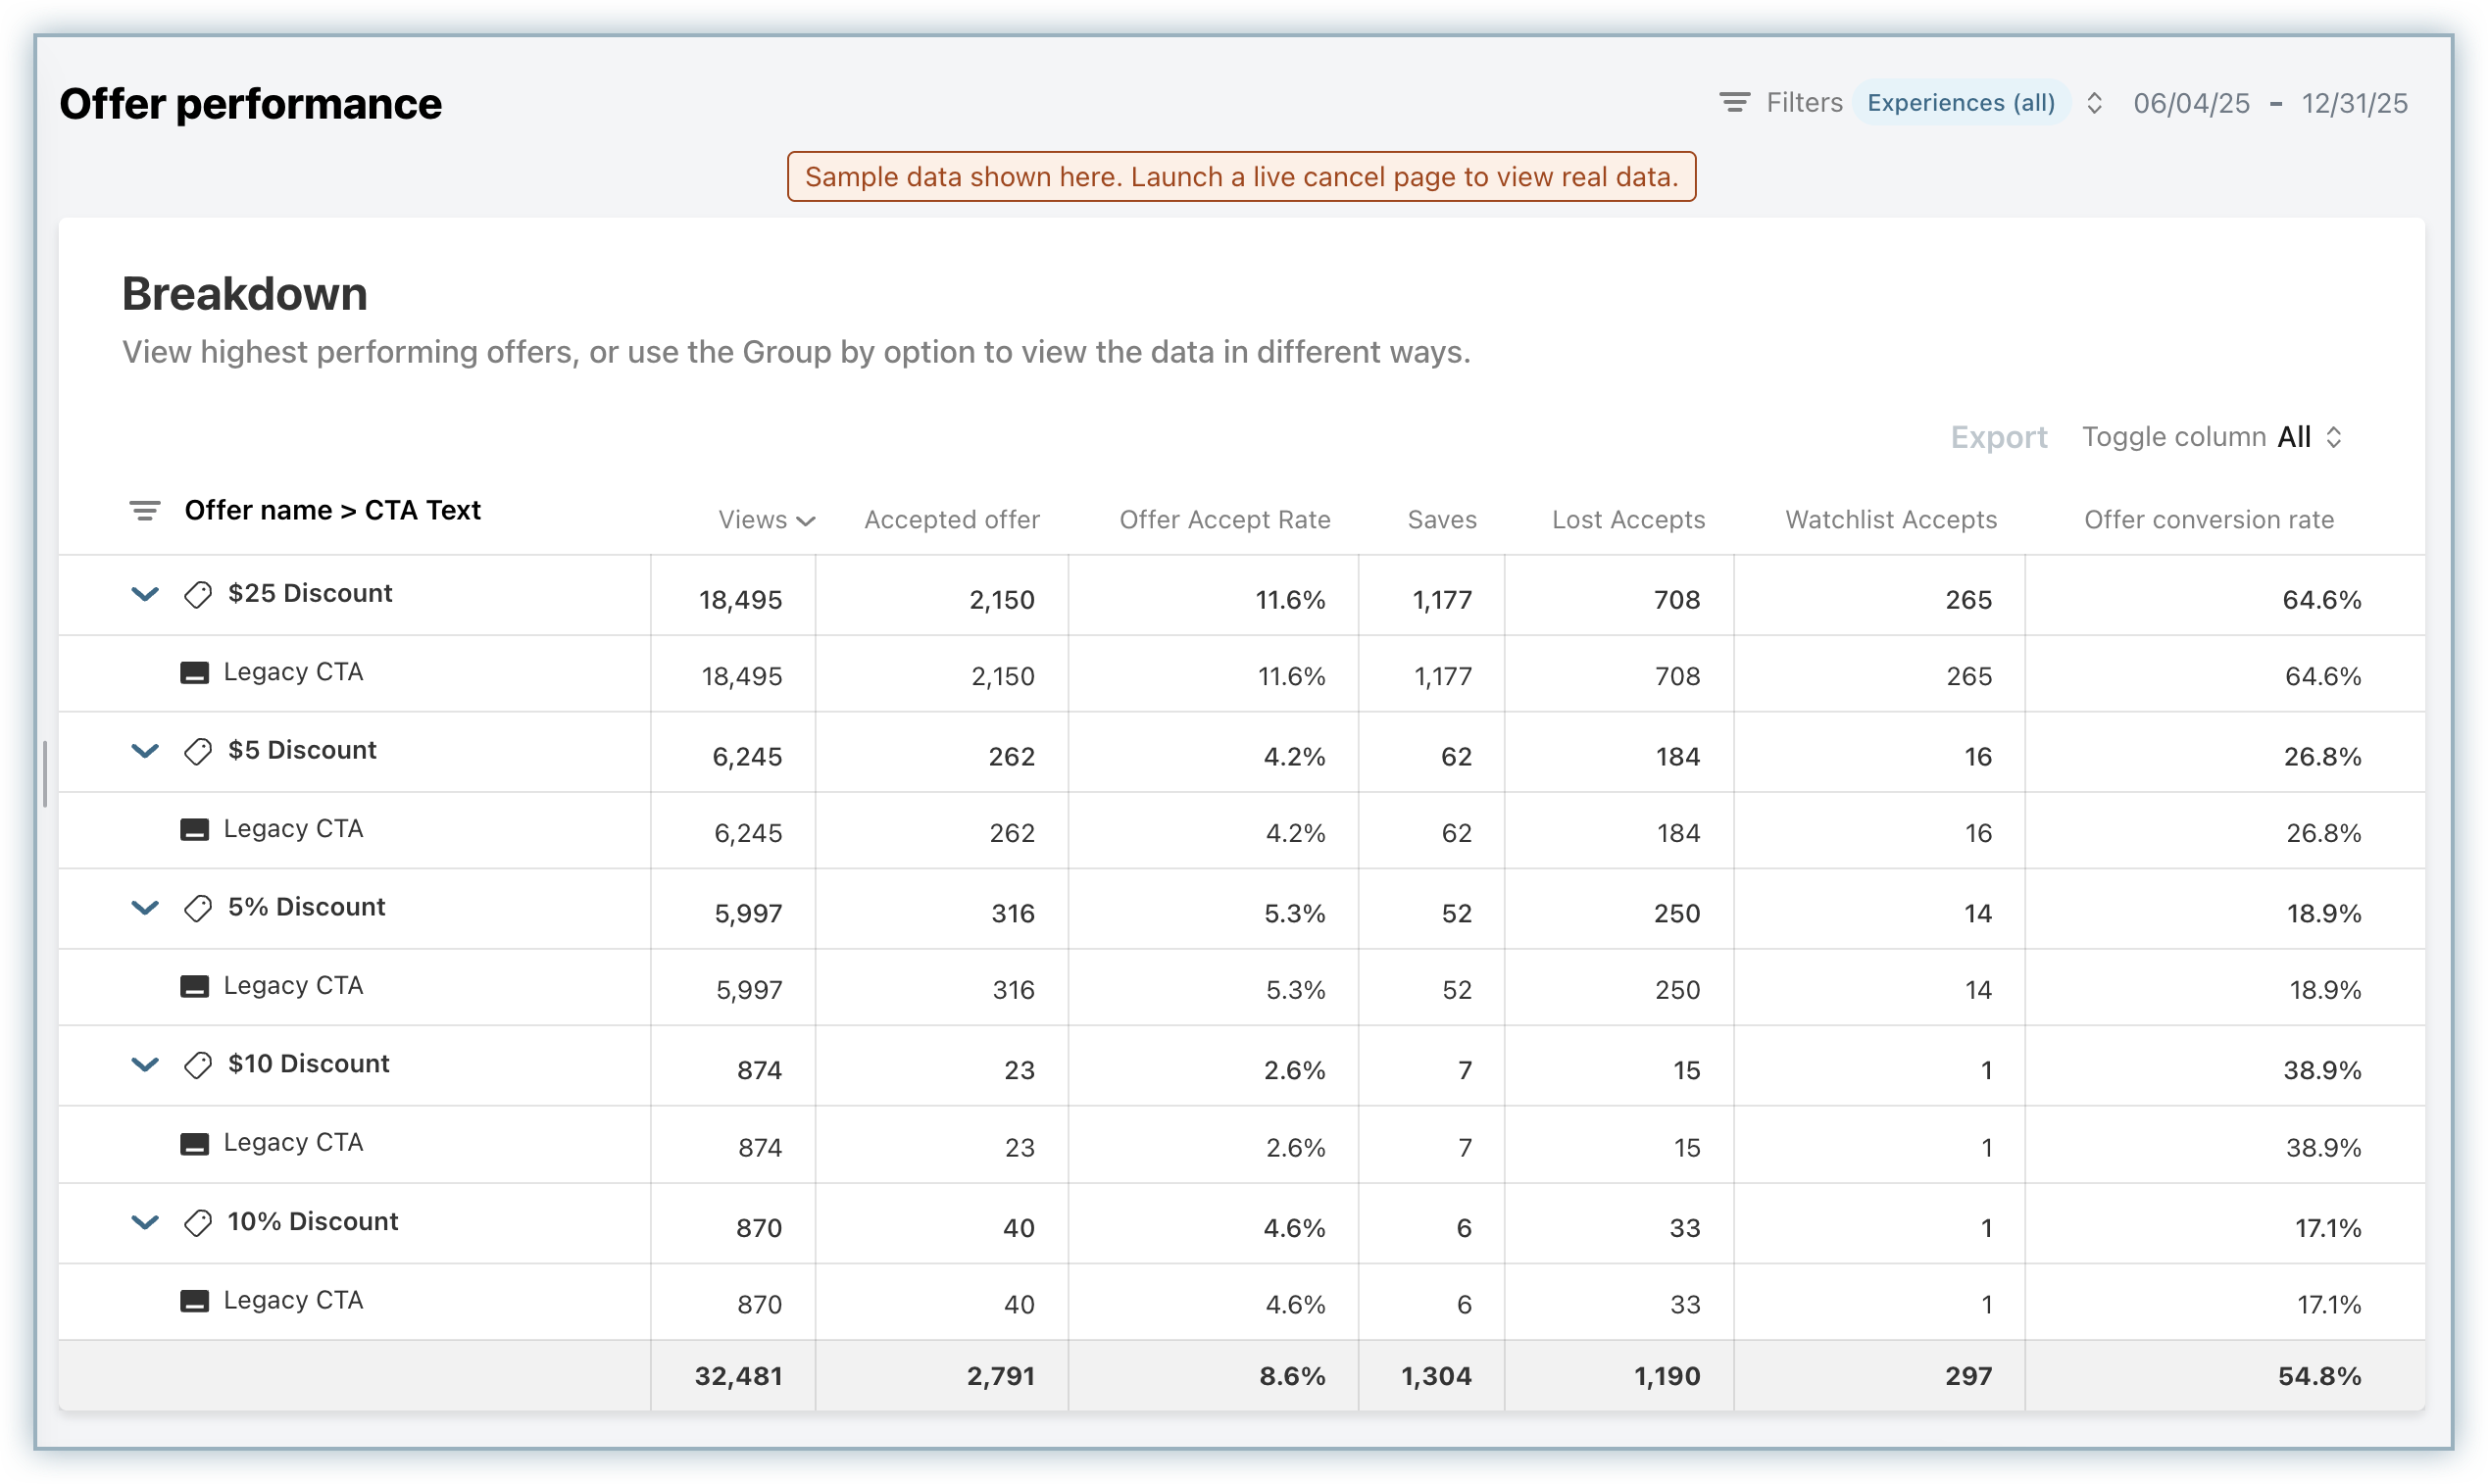The width and height of the screenshot is (2488, 1484).
Task: Click Legacy CTA icon under $25 Discount
Action: [x=194, y=673]
